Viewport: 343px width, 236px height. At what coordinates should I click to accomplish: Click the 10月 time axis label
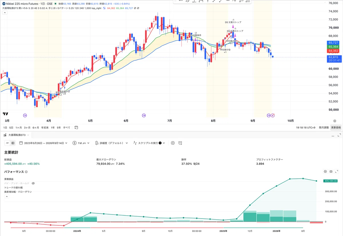[291, 121]
